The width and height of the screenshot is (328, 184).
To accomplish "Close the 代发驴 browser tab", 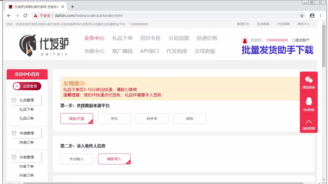I will point(63,7).
